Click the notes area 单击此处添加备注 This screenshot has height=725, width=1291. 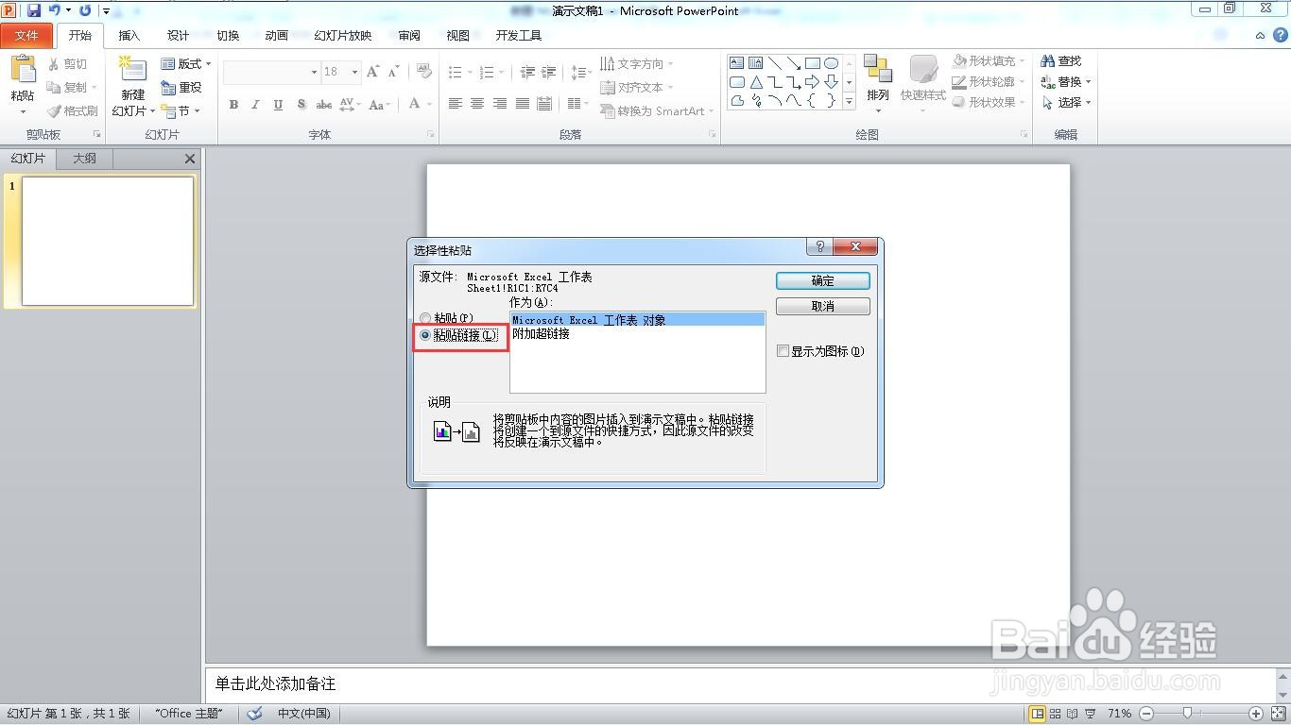(x=275, y=683)
